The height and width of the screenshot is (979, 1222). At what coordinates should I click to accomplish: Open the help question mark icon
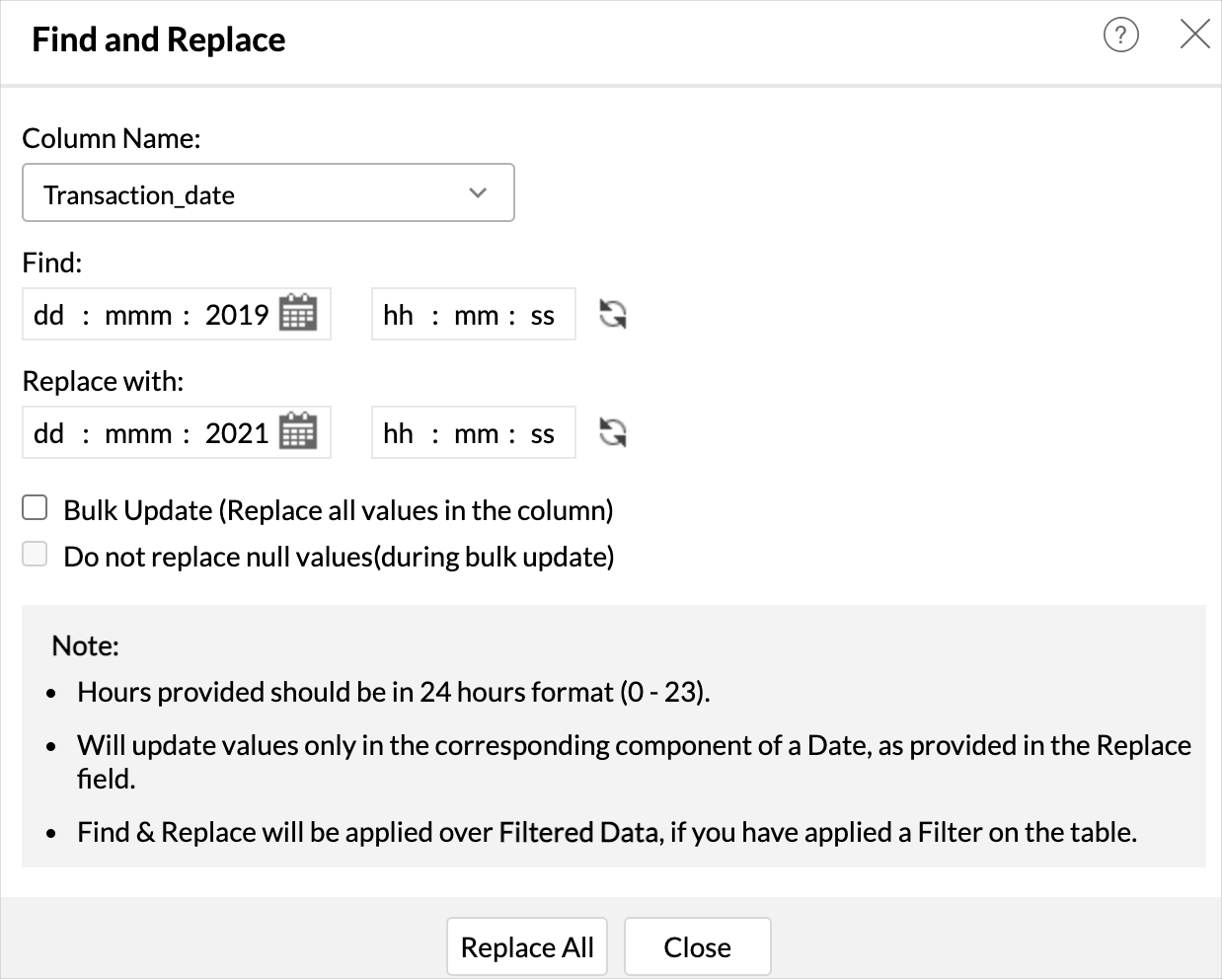[x=1120, y=36]
